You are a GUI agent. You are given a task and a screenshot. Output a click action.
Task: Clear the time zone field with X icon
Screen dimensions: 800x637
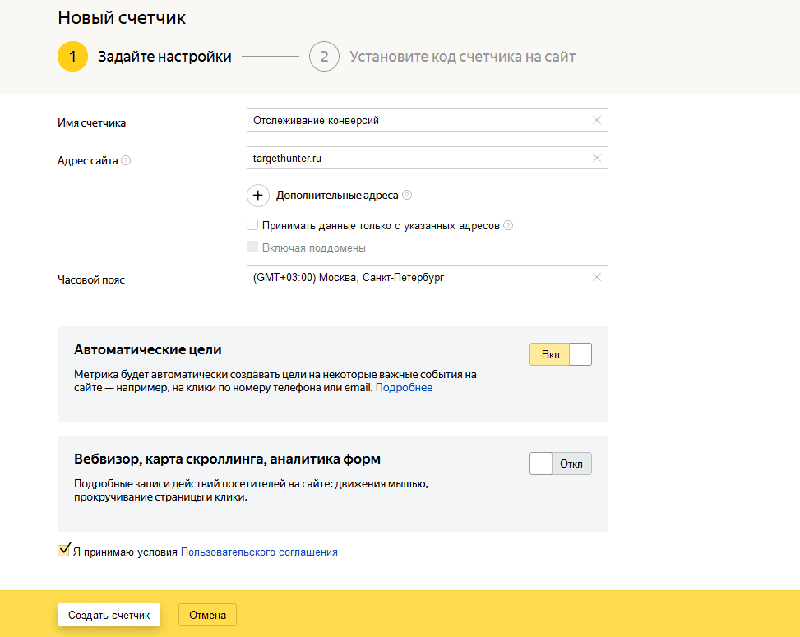pyautogui.click(x=597, y=277)
